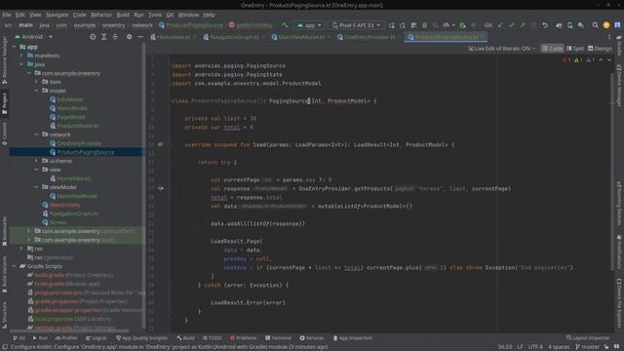Click Expand All in Project panel

click(x=104, y=37)
